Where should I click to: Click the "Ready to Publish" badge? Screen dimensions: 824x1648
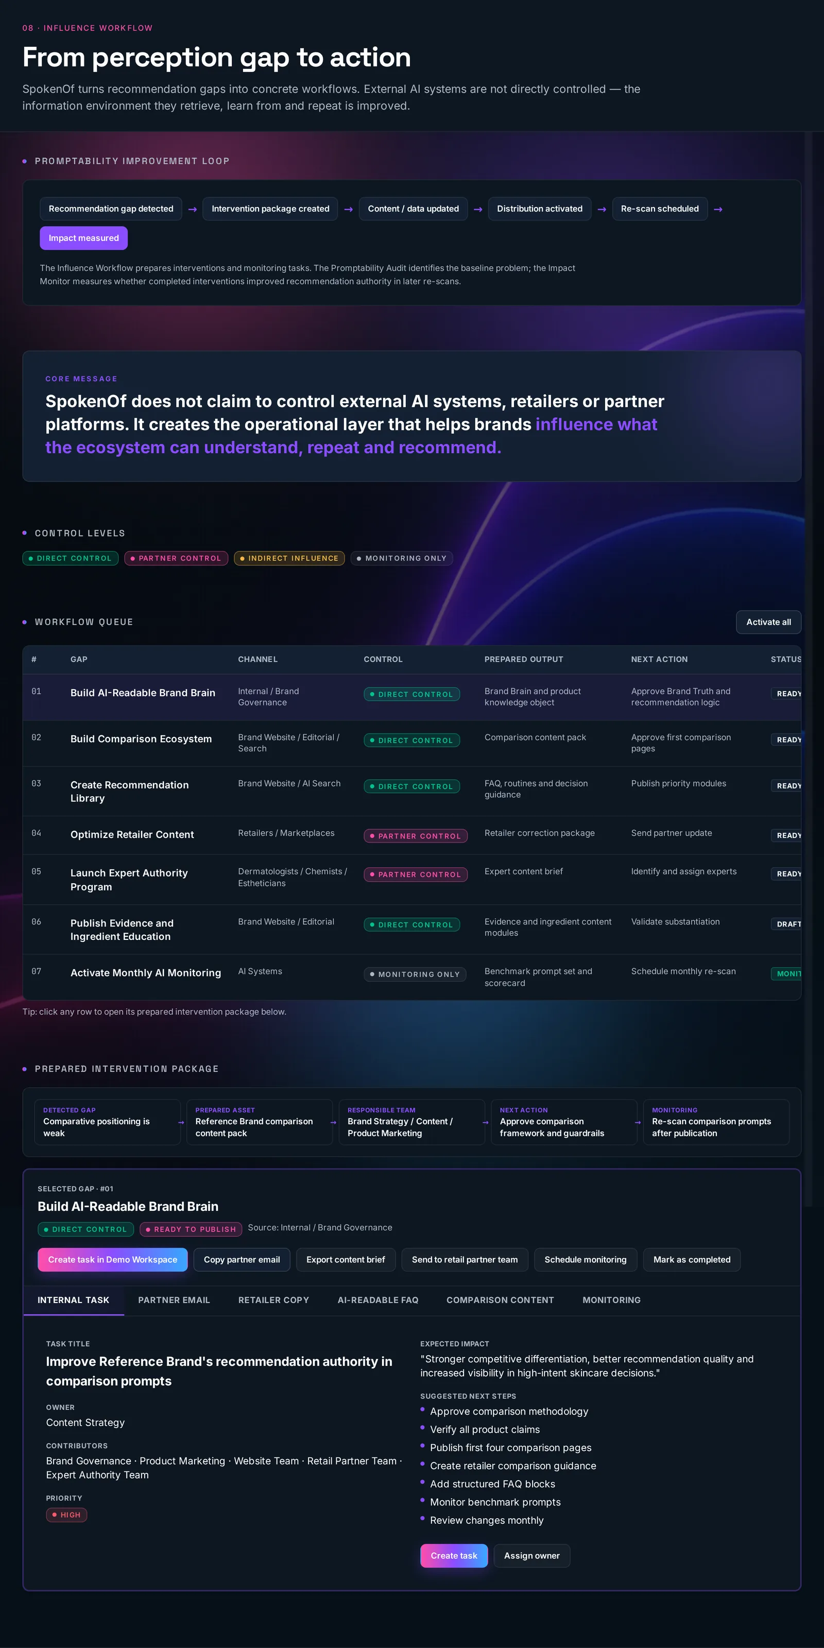tap(191, 1230)
